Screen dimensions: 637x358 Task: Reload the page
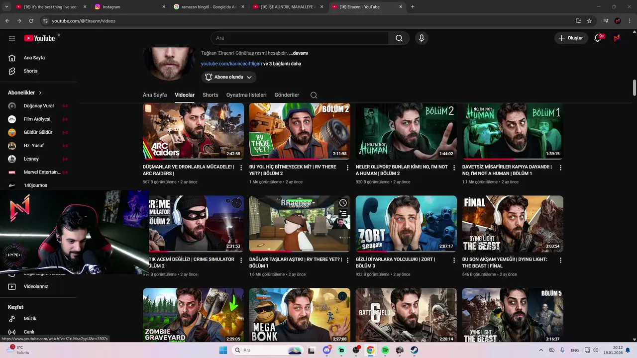31,21
